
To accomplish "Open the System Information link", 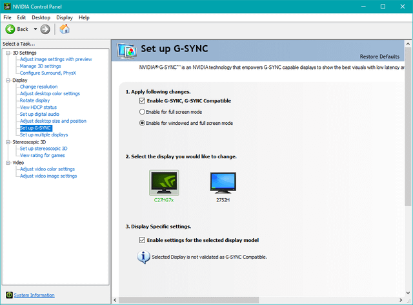I will tap(34, 295).
